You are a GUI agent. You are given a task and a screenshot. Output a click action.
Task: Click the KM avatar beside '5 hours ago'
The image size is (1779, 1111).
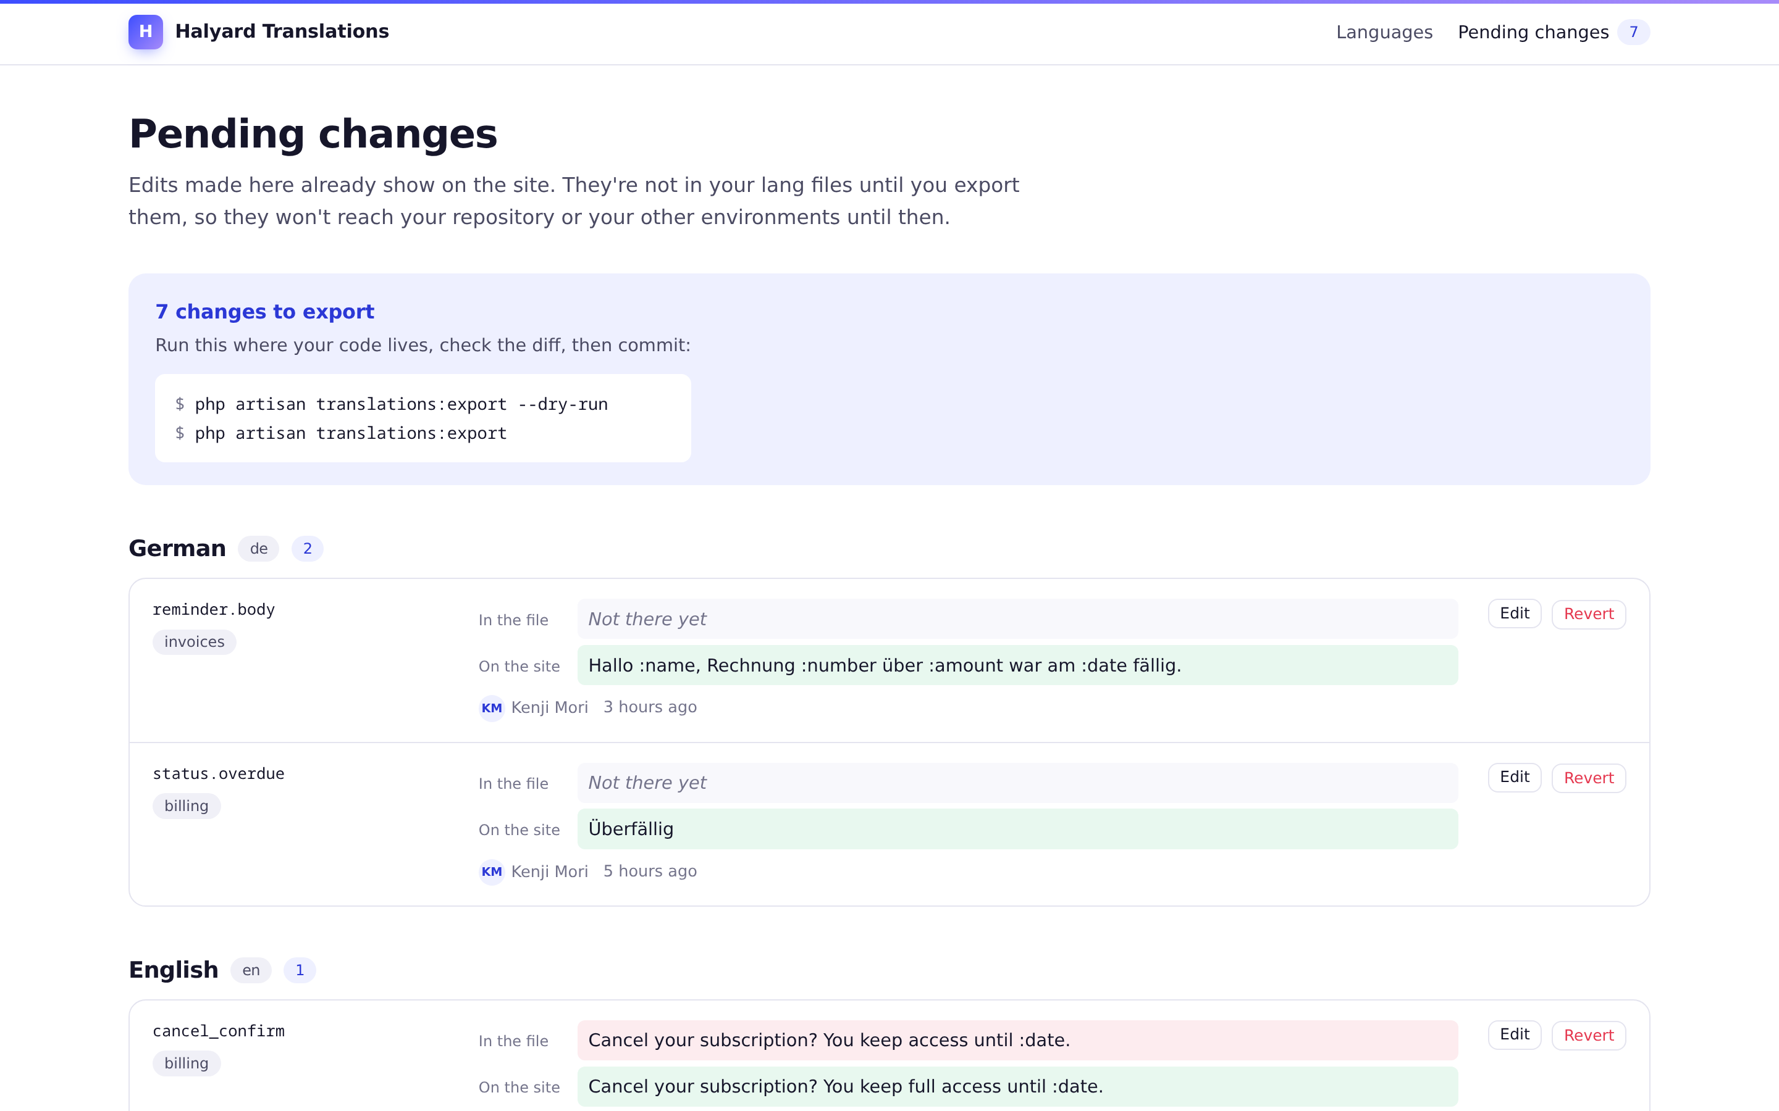coord(492,872)
